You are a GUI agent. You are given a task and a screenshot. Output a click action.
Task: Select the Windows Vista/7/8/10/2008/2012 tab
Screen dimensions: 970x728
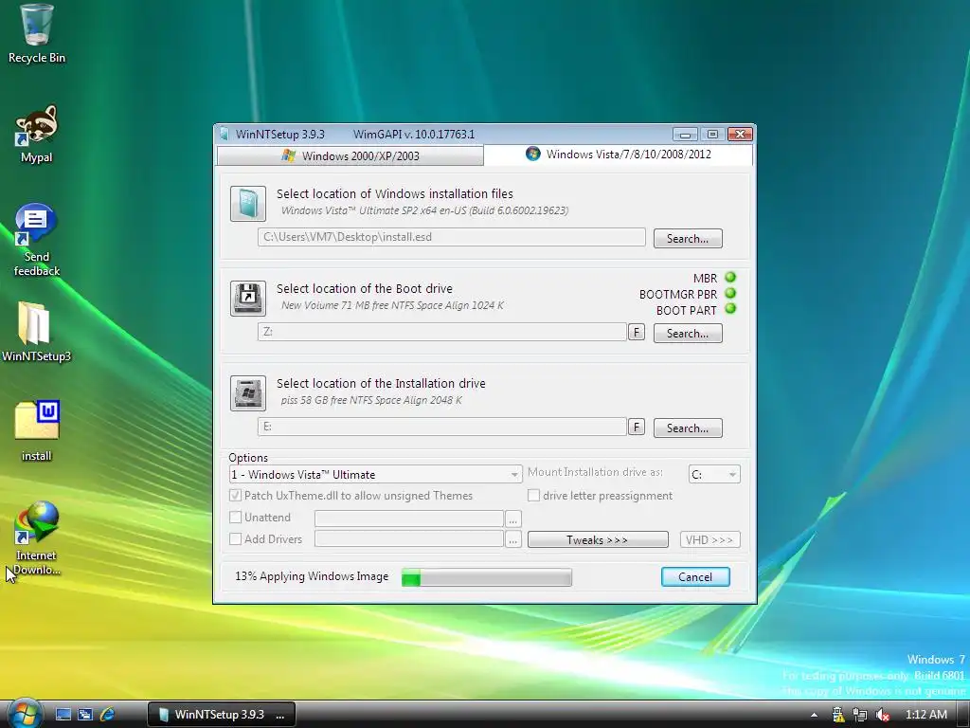618,155
